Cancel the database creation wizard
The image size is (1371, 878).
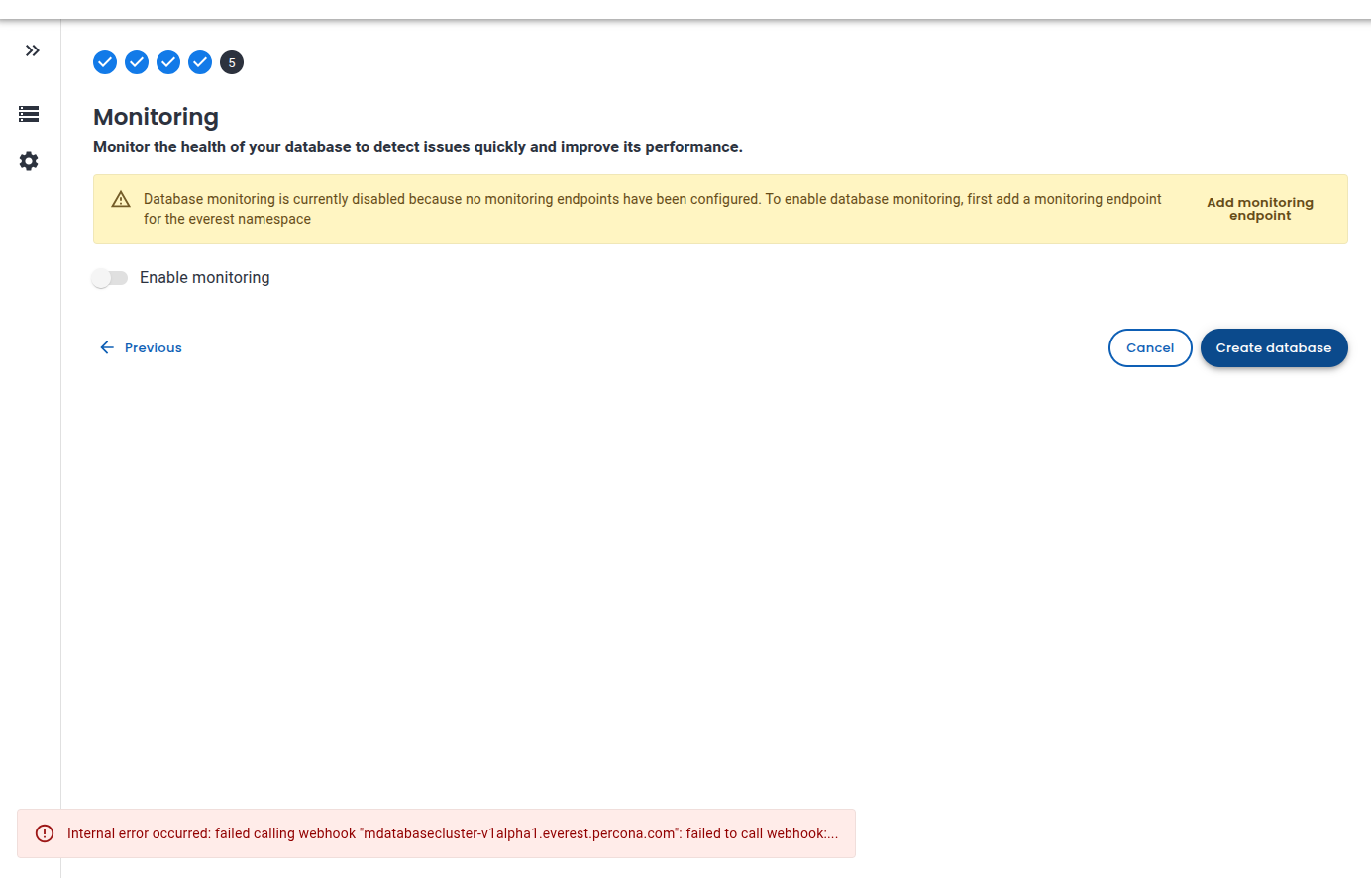1150,347
